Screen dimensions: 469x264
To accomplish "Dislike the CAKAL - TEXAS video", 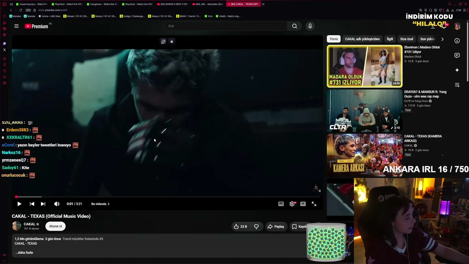I will click(256, 227).
